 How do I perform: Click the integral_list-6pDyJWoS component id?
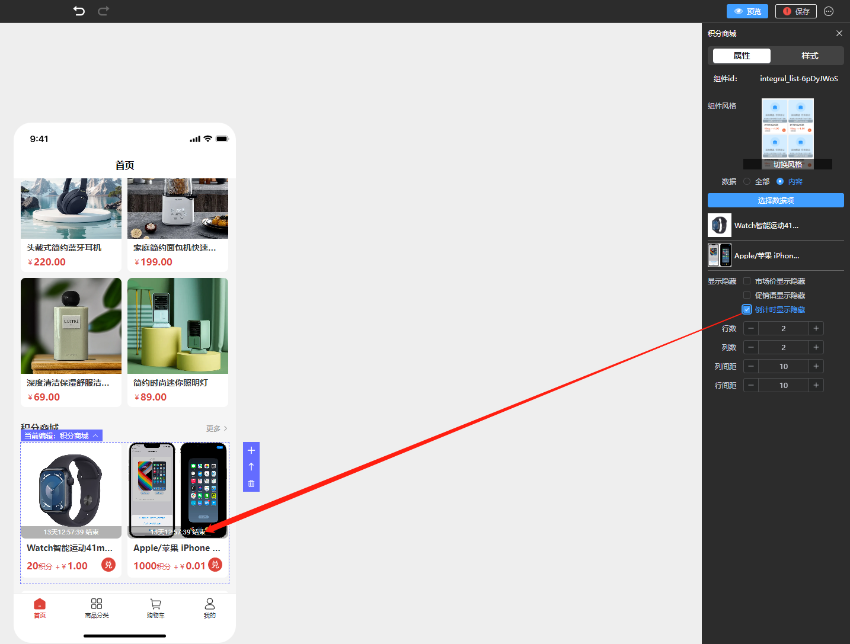click(799, 78)
